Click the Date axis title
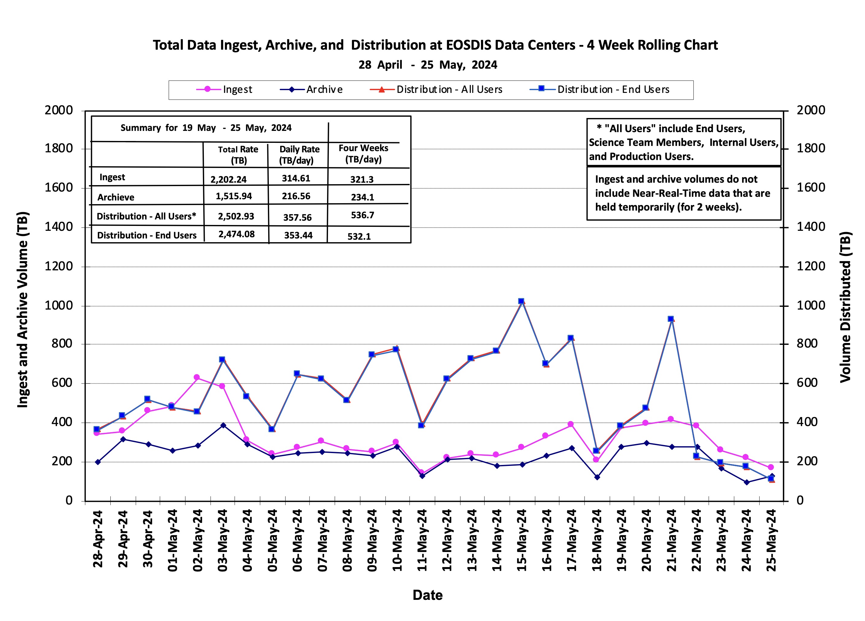865x621 pixels. [x=428, y=595]
